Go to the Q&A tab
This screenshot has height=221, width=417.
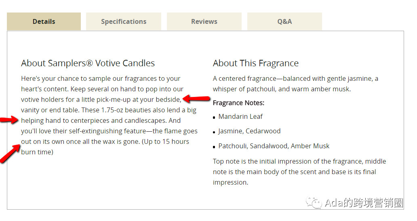284,21
